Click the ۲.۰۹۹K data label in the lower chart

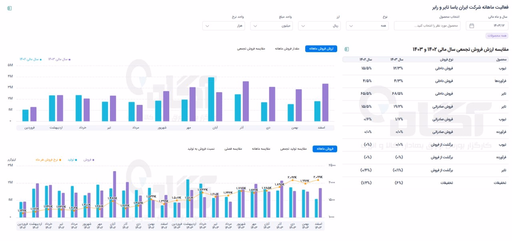(x=318, y=177)
